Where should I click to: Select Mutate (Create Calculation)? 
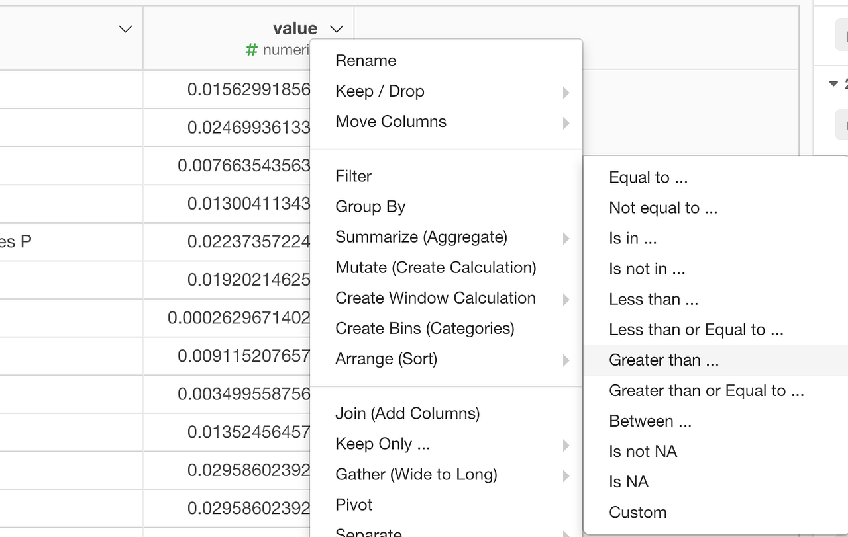435,267
